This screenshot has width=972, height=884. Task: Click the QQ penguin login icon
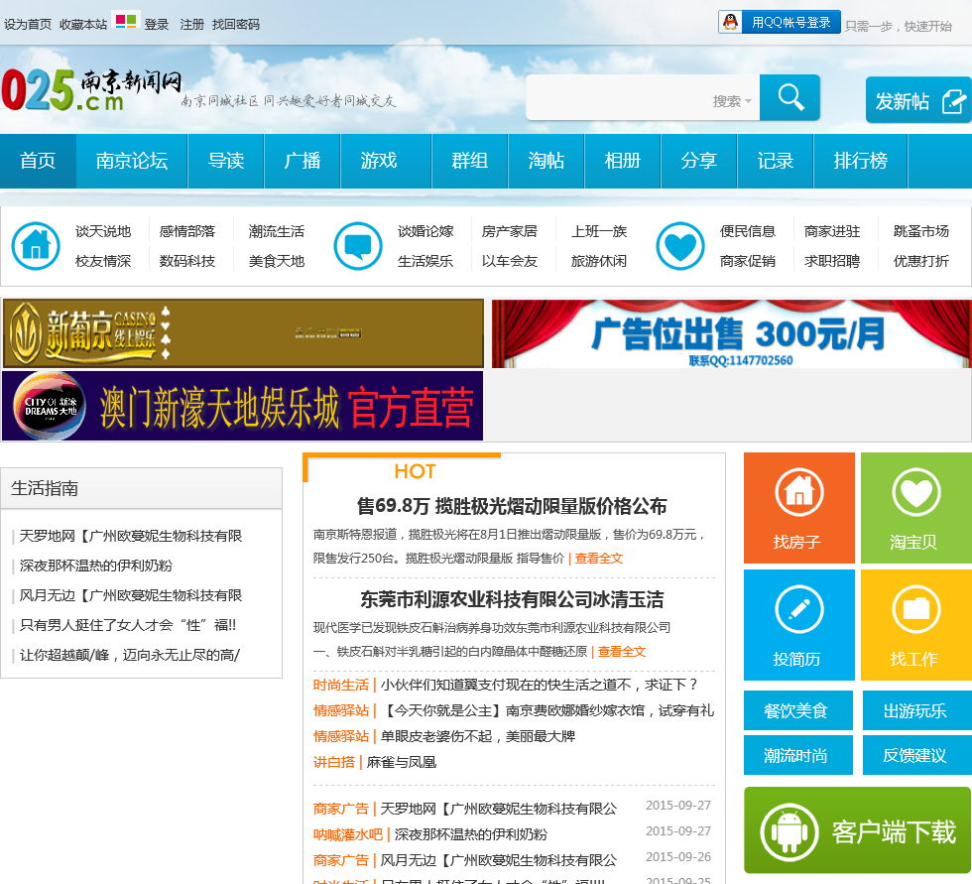click(731, 22)
